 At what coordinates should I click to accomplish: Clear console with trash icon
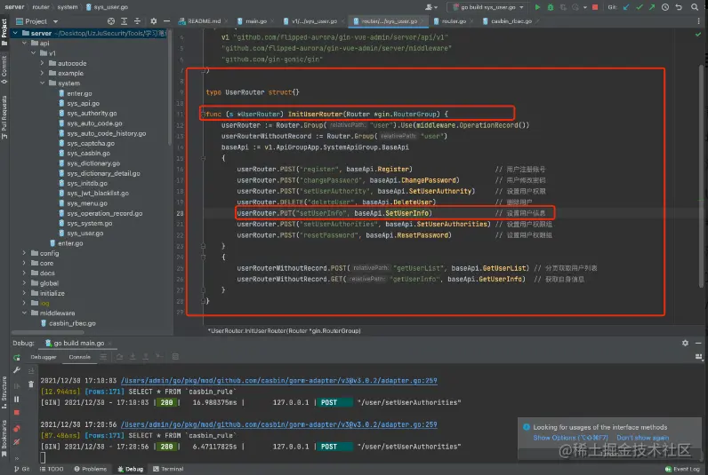[x=31, y=384]
